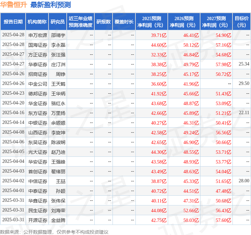Select the 研报数 column header

tap(103, 22)
